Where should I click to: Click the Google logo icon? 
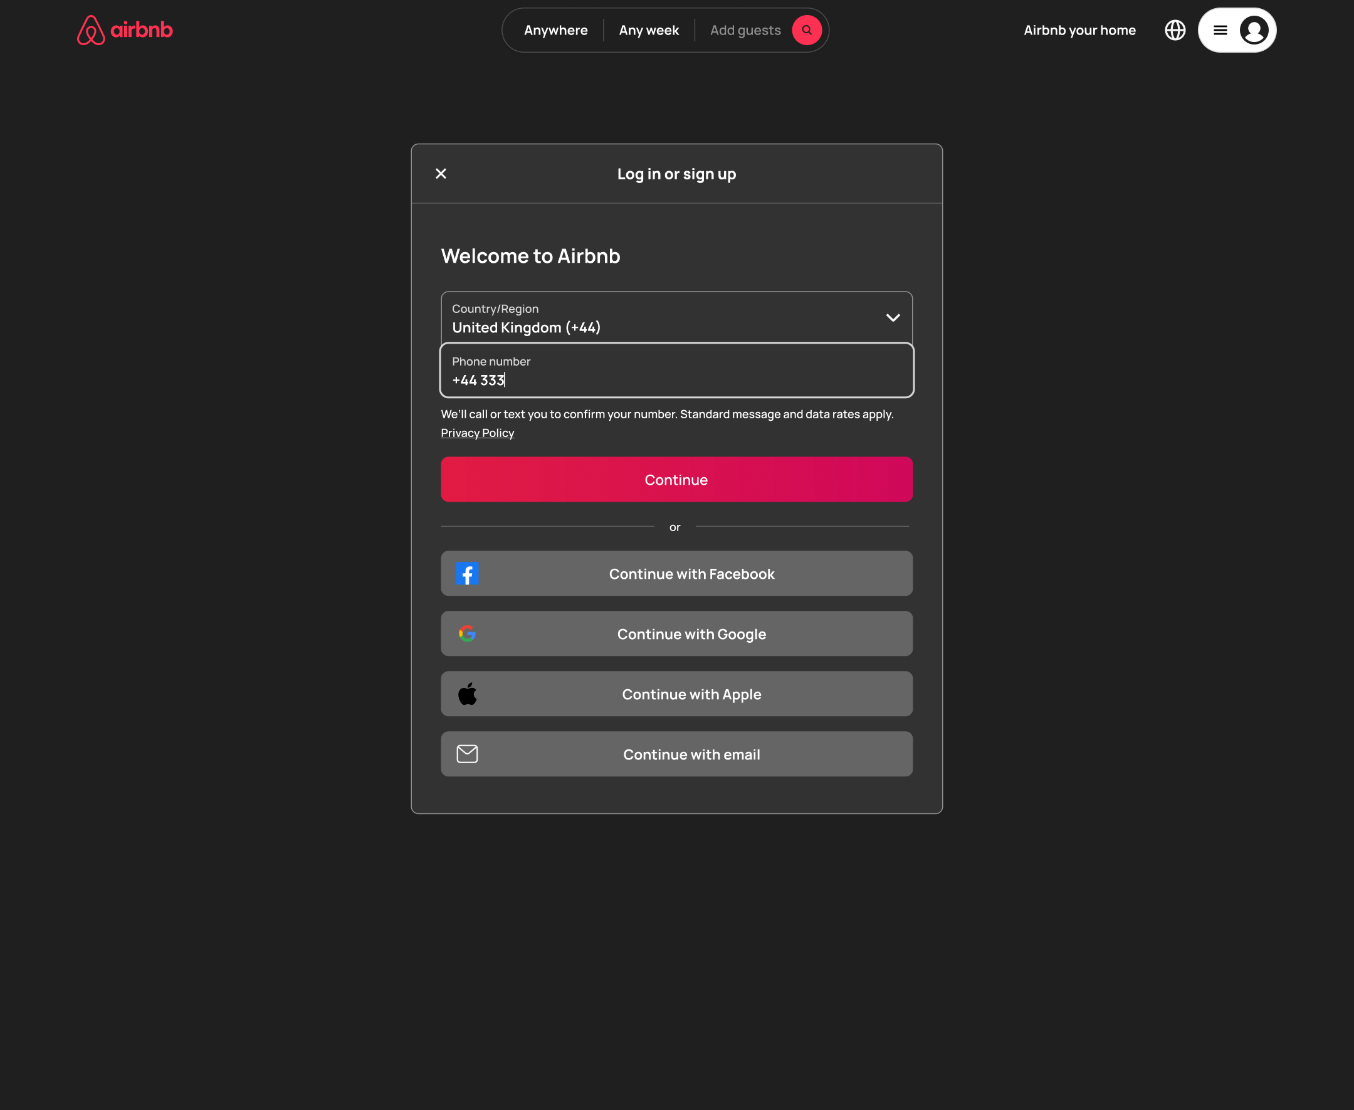click(x=467, y=633)
